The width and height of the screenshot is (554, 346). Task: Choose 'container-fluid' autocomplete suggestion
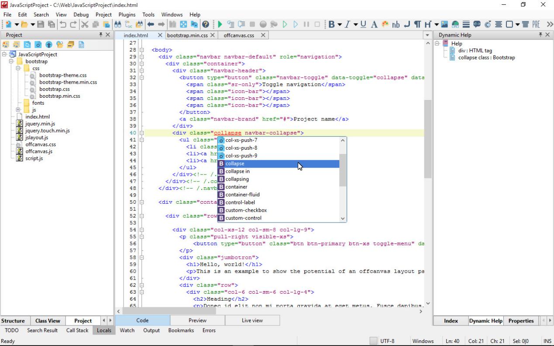click(x=278, y=195)
